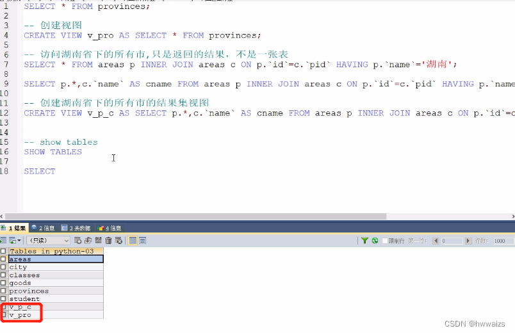This screenshot has width=515, height=333.
Task: Click 'CREATE VIEW v_pro' statement on line 4
Action: (142, 35)
